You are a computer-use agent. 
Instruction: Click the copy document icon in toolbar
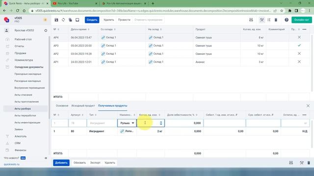70,20
